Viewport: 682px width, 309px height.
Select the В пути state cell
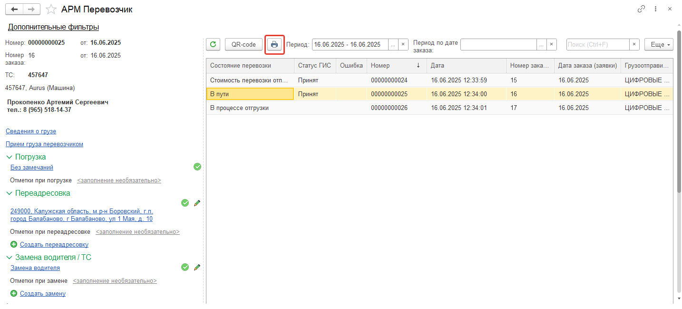click(250, 94)
